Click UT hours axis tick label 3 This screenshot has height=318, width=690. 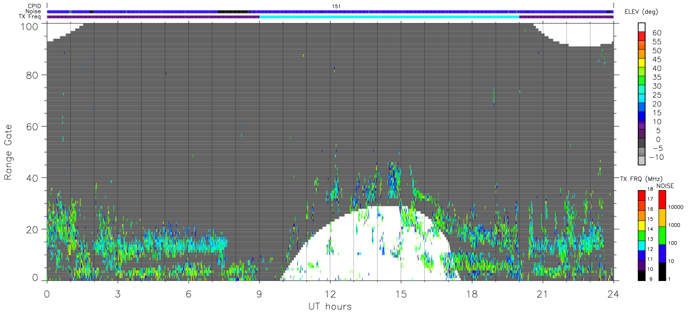[117, 293]
